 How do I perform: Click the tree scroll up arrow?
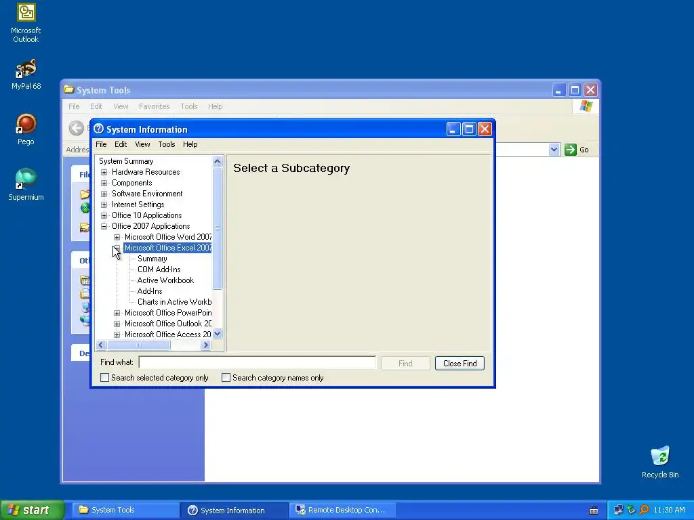(x=217, y=161)
